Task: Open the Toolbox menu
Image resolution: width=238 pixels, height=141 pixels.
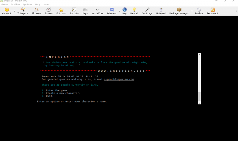Action: [x=15, y=4]
